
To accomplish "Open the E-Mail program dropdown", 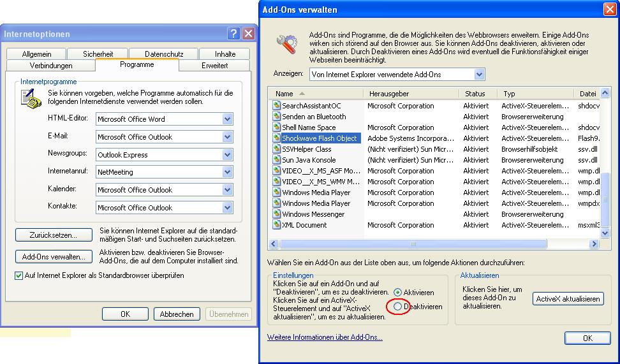I will pyautogui.click(x=227, y=137).
